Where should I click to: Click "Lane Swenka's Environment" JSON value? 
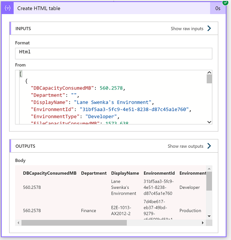pos(113,102)
